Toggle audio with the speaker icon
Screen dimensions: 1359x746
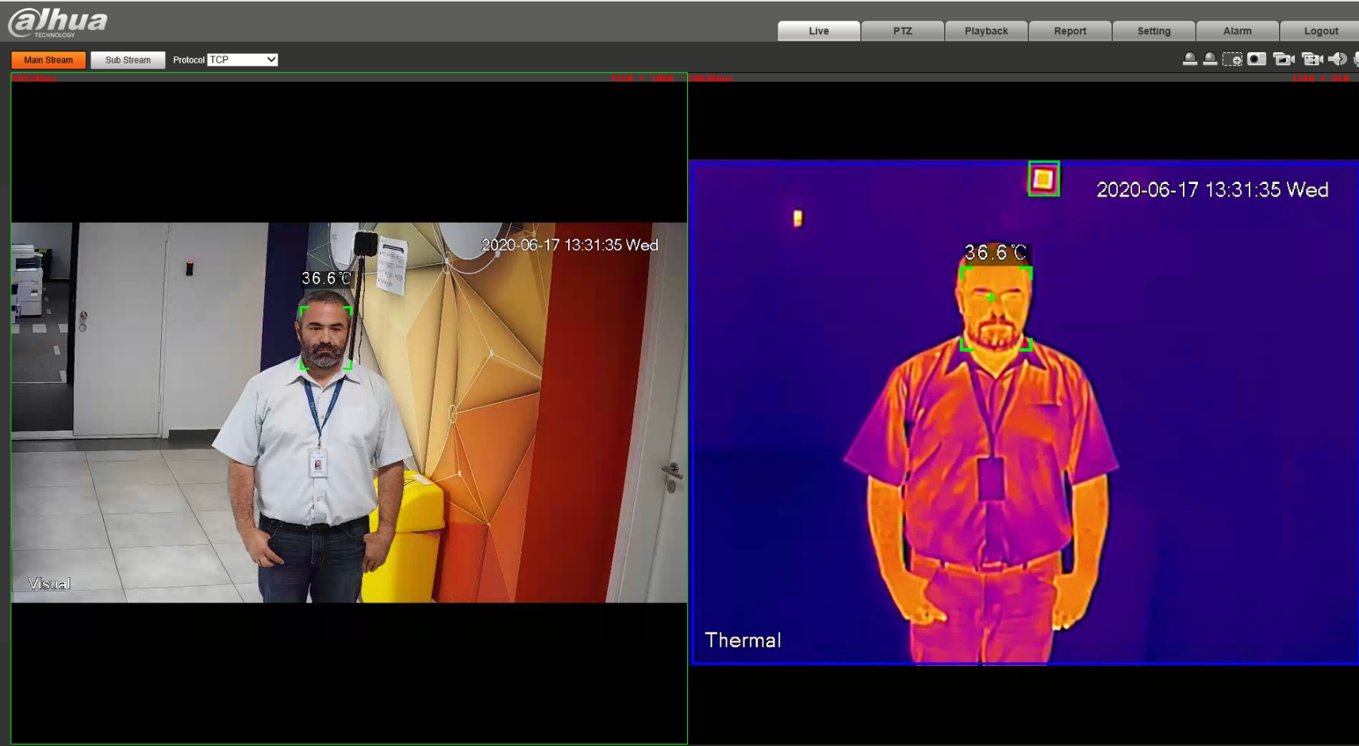[1338, 59]
